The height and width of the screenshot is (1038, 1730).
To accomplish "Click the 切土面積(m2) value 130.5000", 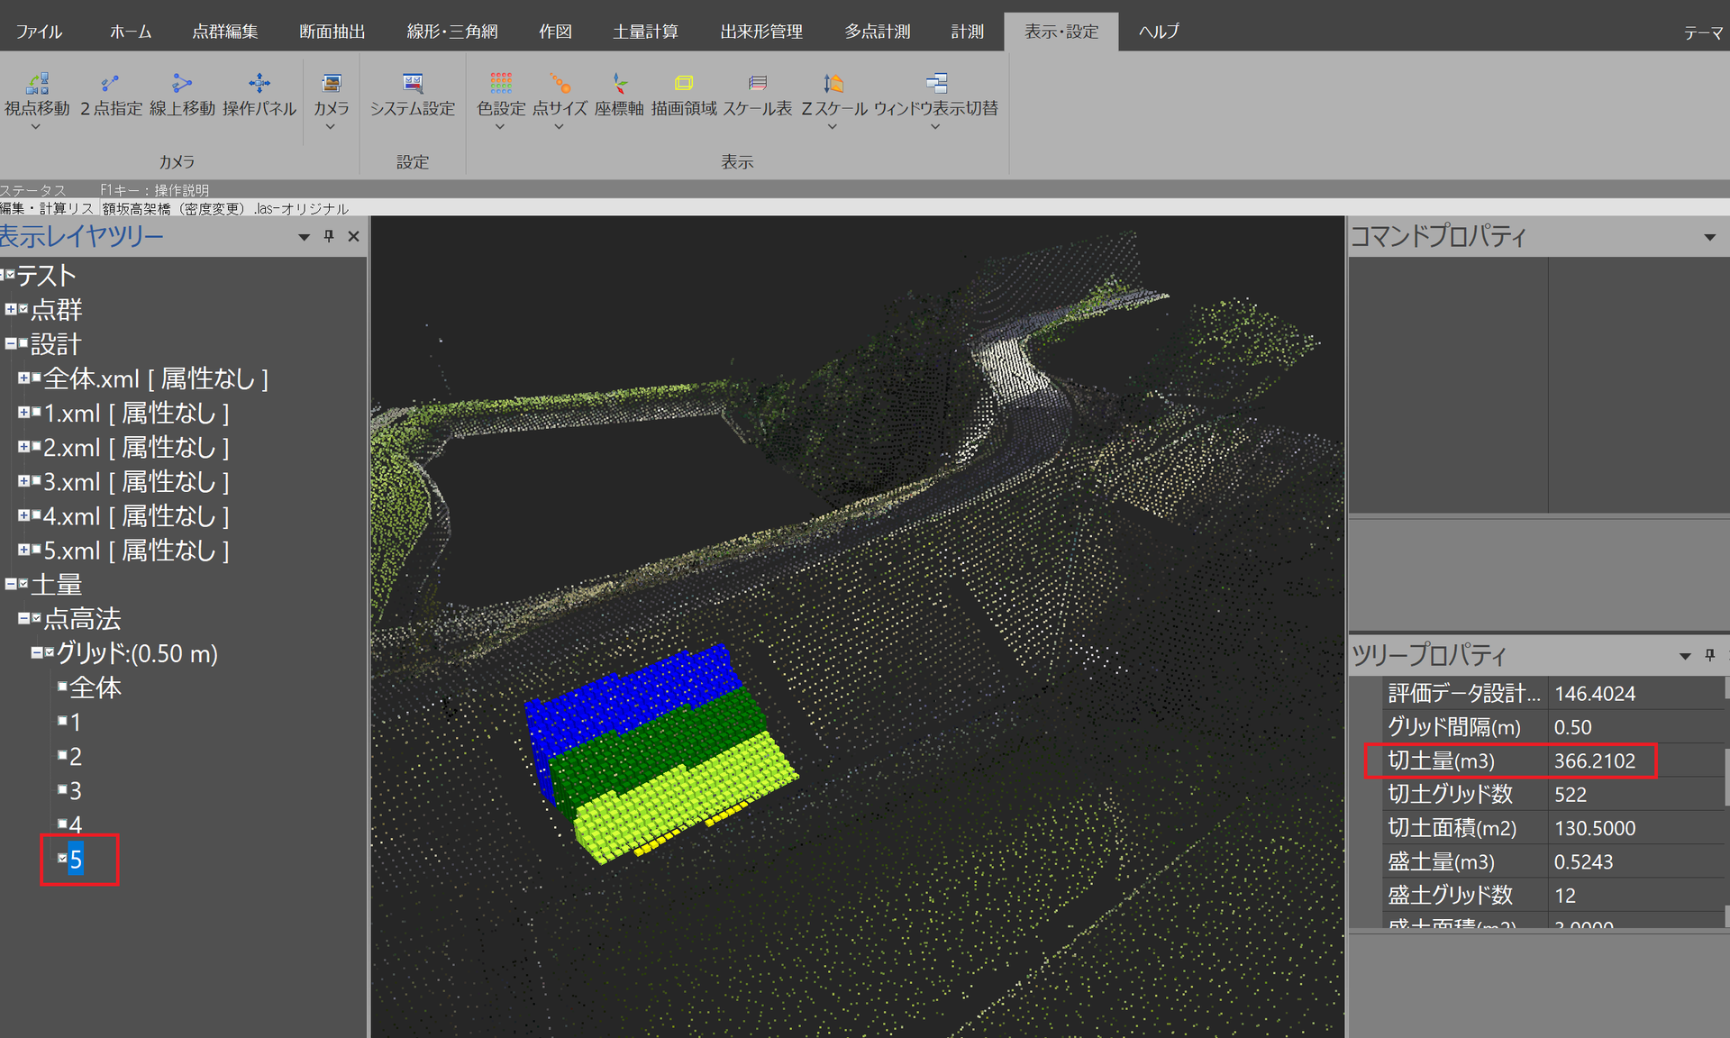I will click(1594, 828).
